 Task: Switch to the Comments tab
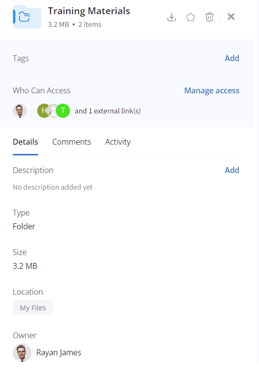[71, 142]
